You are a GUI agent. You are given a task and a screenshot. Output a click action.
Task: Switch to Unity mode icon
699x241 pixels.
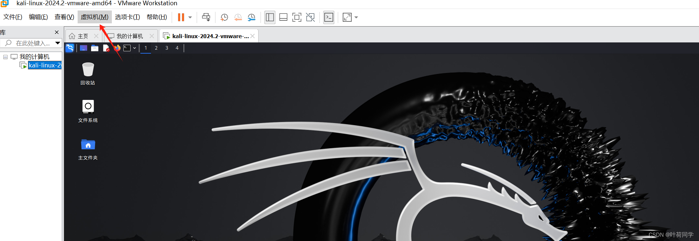pos(310,17)
